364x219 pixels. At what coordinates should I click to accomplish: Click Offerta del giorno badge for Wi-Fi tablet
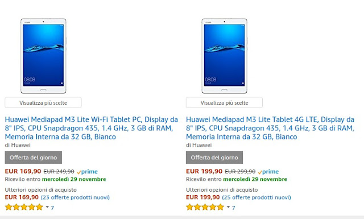(34, 158)
